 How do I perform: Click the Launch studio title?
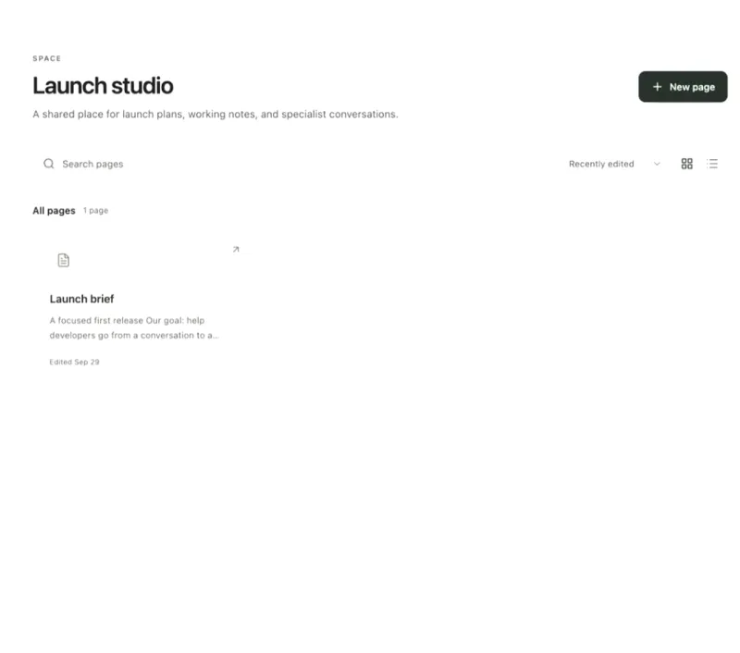point(103,85)
